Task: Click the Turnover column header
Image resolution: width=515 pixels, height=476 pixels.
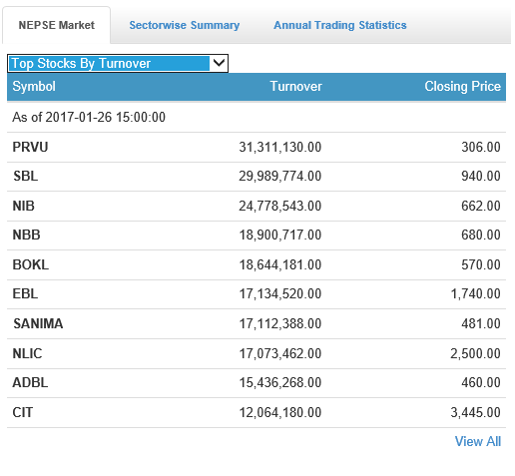Action: point(295,87)
